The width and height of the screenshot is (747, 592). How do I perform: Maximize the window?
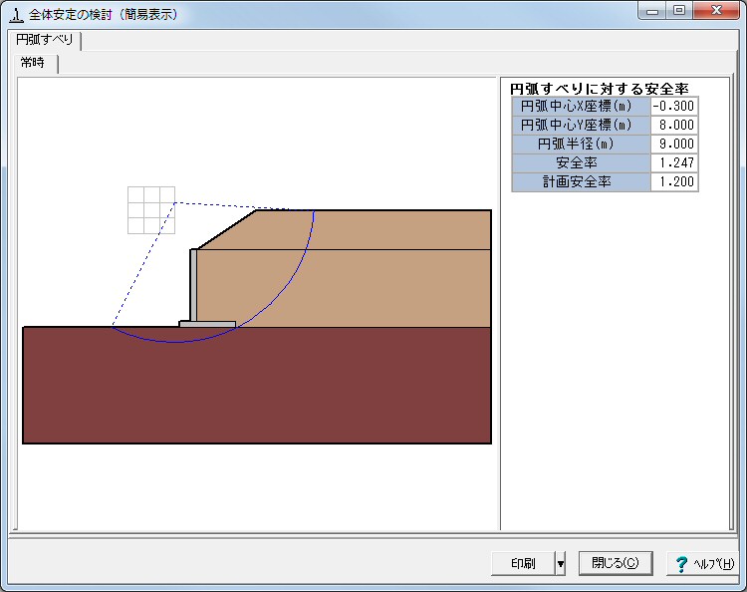coord(679,11)
